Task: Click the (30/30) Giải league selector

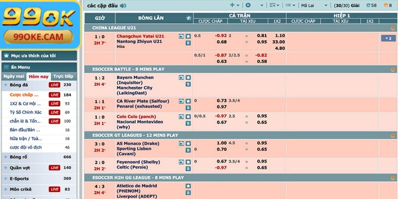Action: [346, 5]
